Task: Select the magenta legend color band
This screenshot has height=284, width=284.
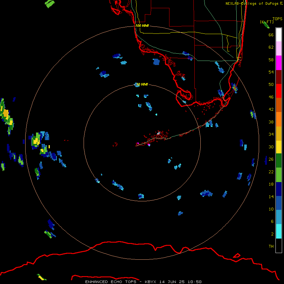Action: click(x=279, y=63)
